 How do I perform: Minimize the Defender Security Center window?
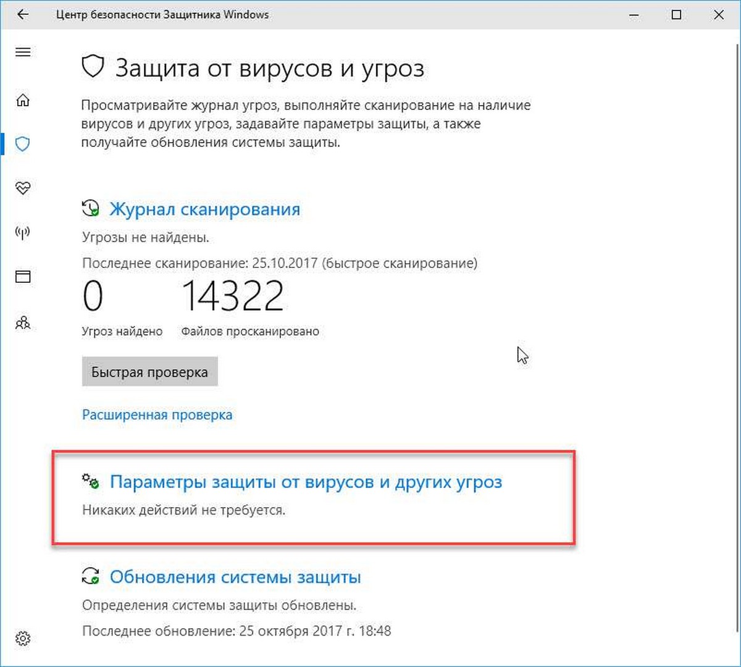[634, 15]
